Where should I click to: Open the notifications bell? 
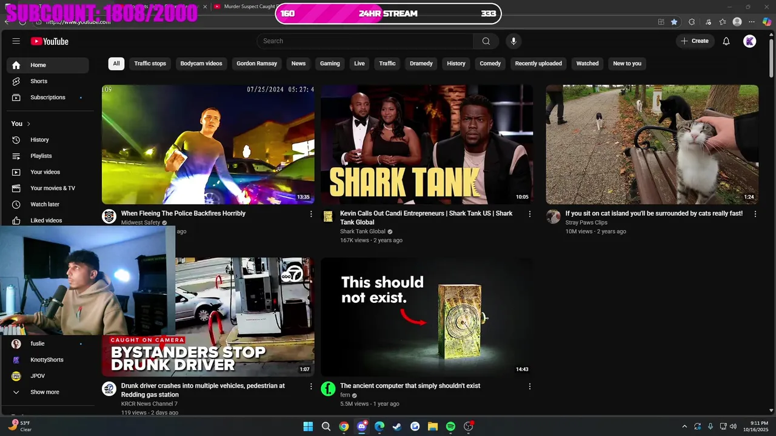click(726, 41)
